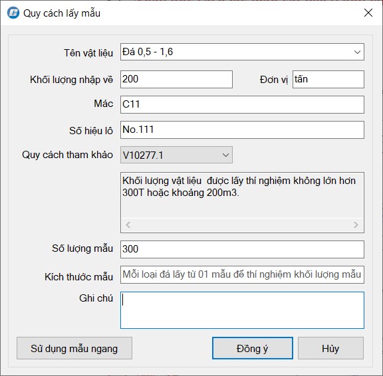Expand the Quy cách tham khảo combo box

pos(225,155)
